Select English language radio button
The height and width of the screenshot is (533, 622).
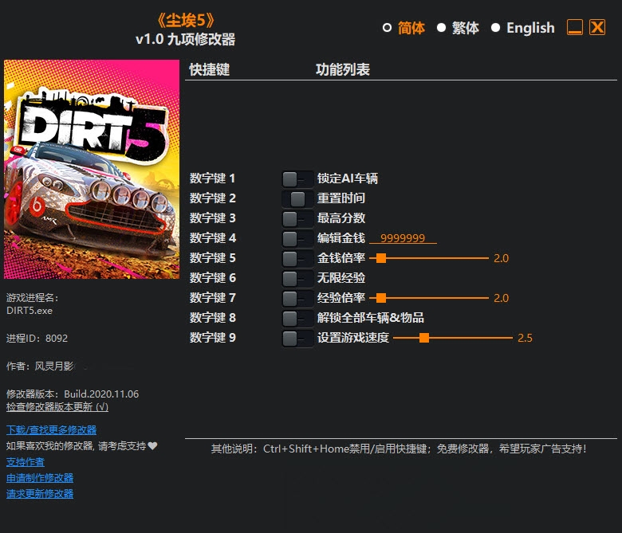[495, 28]
